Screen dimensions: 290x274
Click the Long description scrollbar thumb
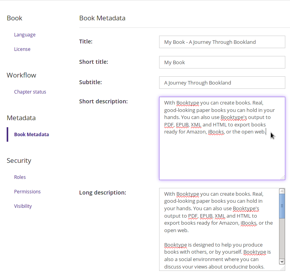coord(282,206)
